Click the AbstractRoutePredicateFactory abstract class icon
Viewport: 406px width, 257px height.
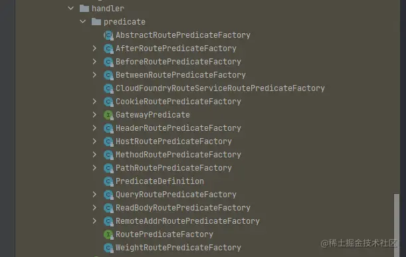(108, 35)
